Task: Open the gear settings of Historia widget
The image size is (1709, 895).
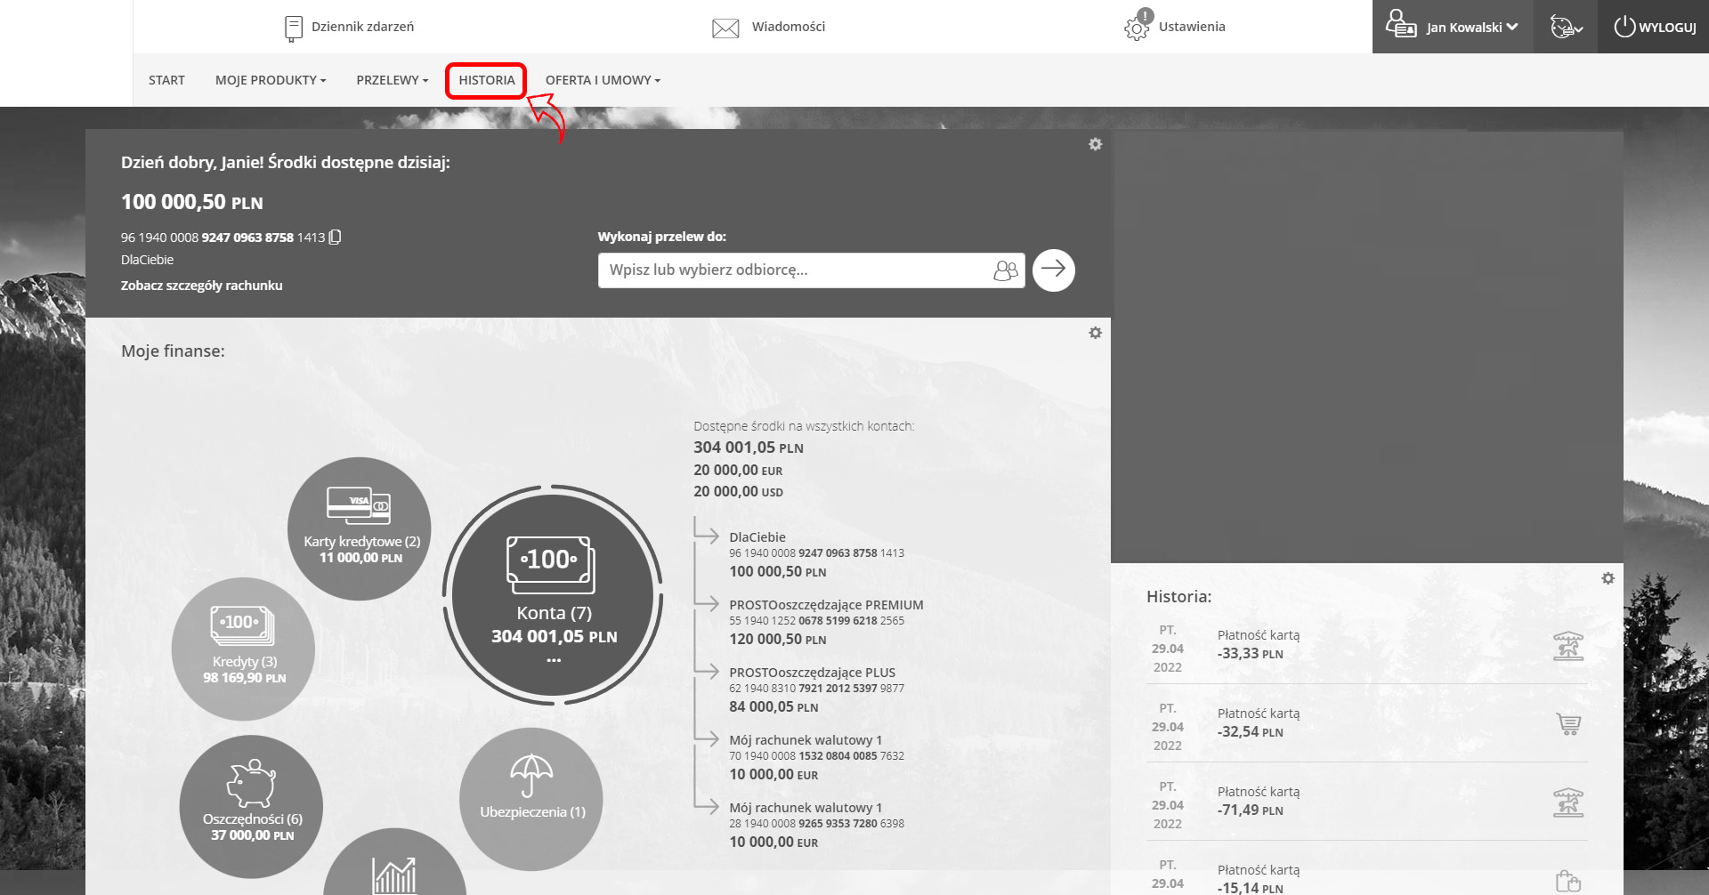Action: coord(1607,578)
